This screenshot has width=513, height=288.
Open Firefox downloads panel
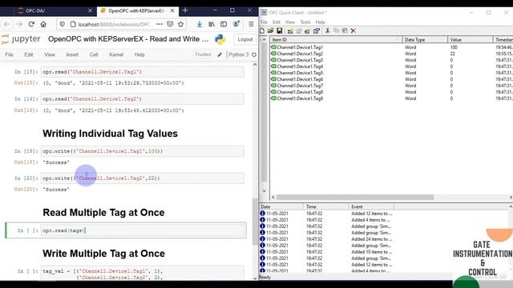pos(200,24)
